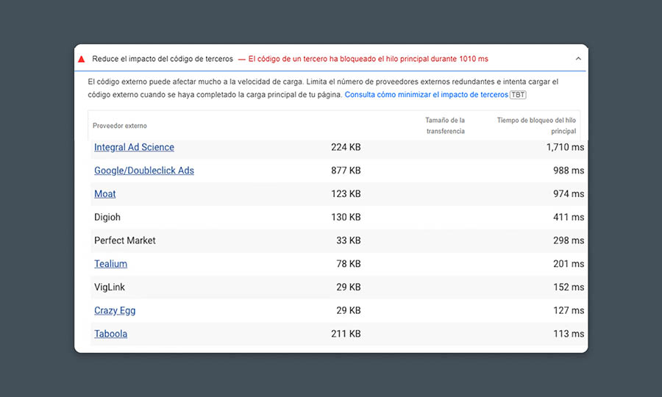This screenshot has width=662, height=397.
Task: Click the 'Tamaño de la transferencia' column header
Action: click(x=444, y=126)
